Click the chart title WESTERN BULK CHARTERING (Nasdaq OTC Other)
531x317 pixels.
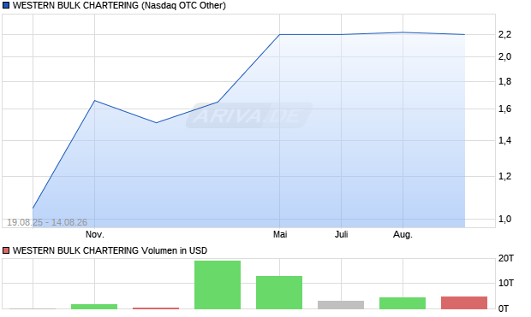tap(119, 5)
